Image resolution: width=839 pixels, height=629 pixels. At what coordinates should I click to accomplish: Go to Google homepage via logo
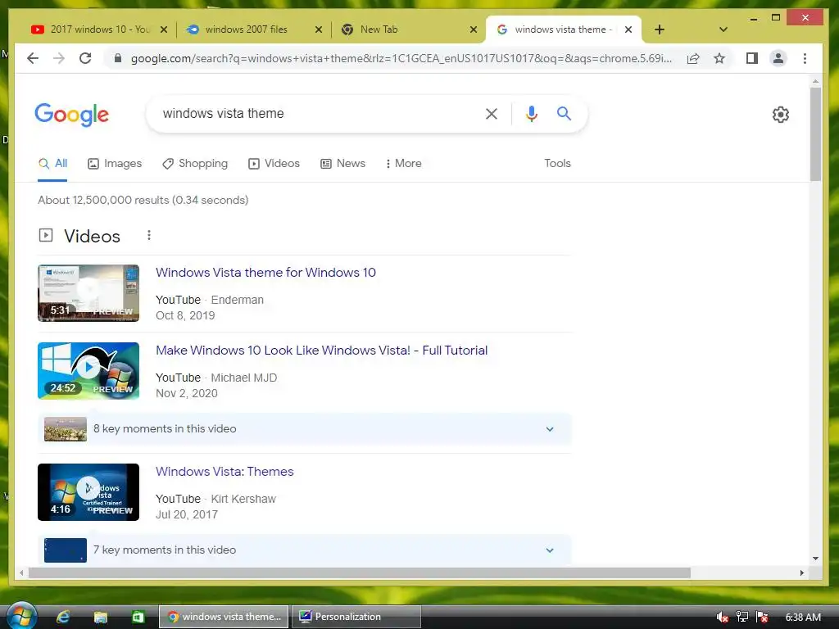72,115
